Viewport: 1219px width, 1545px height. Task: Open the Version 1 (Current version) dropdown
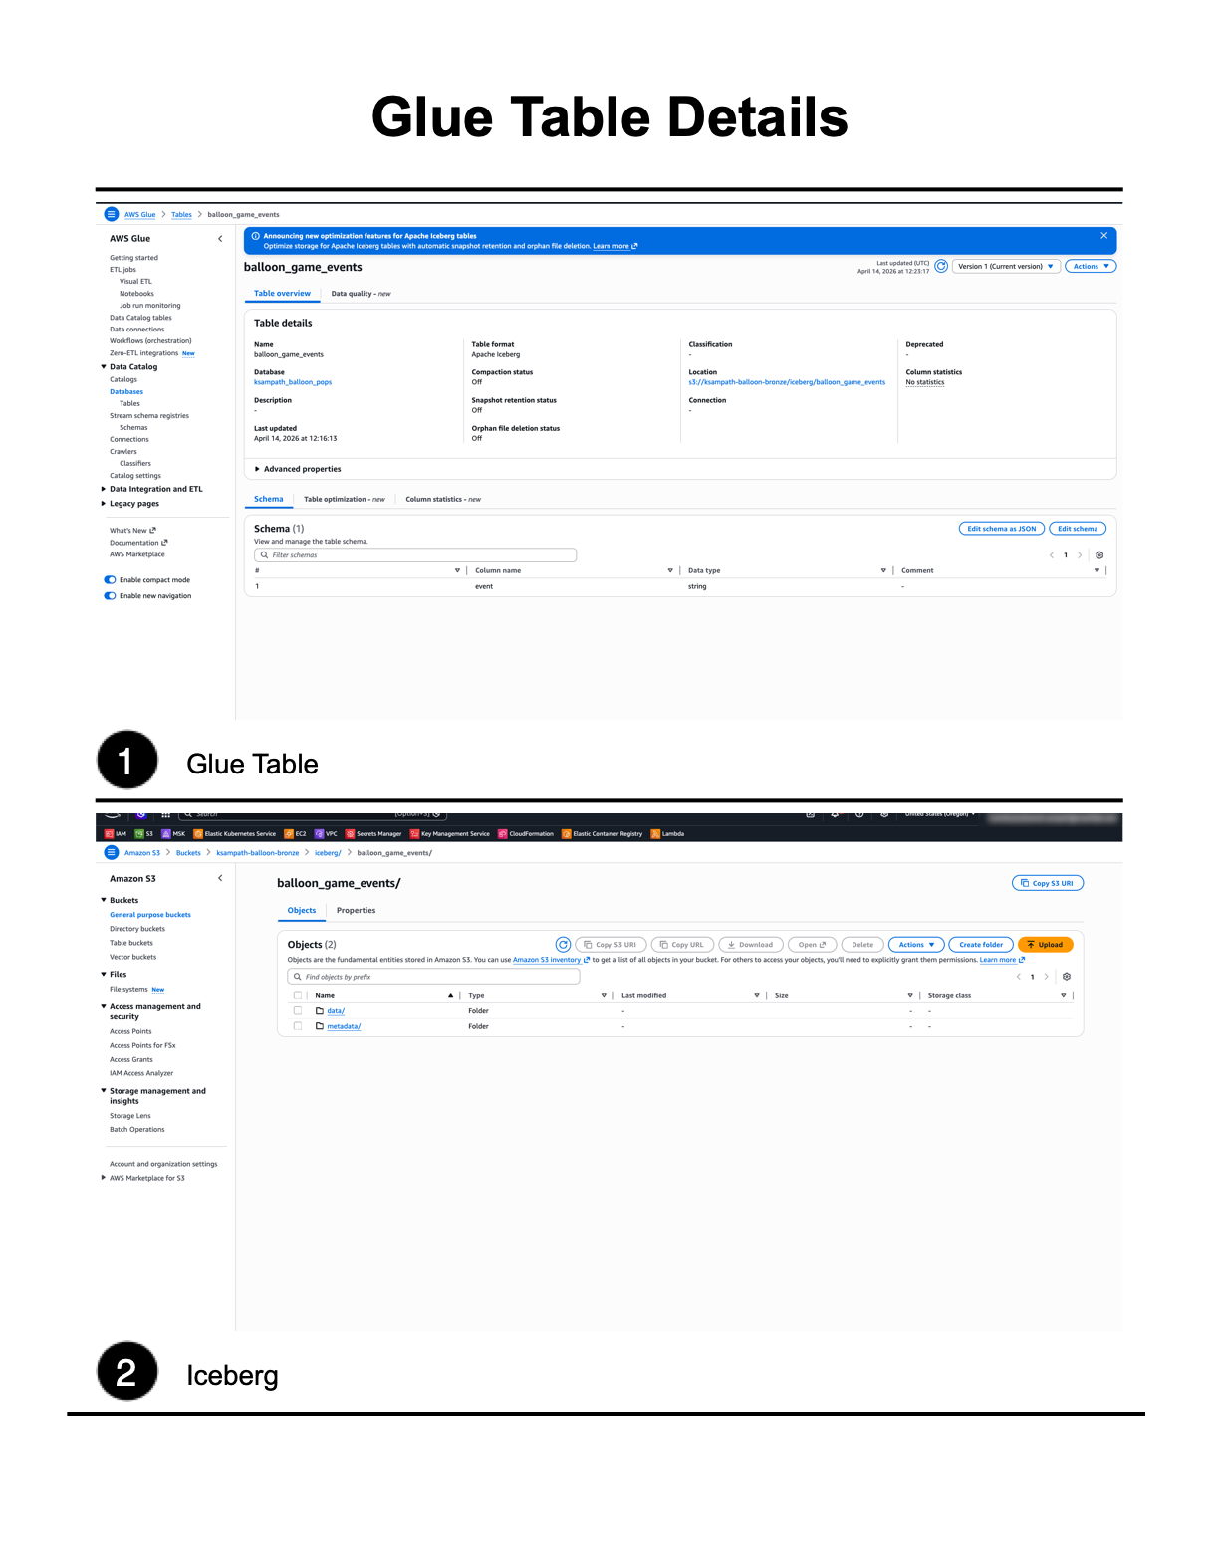pyautogui.click(x=1006, y=266)
